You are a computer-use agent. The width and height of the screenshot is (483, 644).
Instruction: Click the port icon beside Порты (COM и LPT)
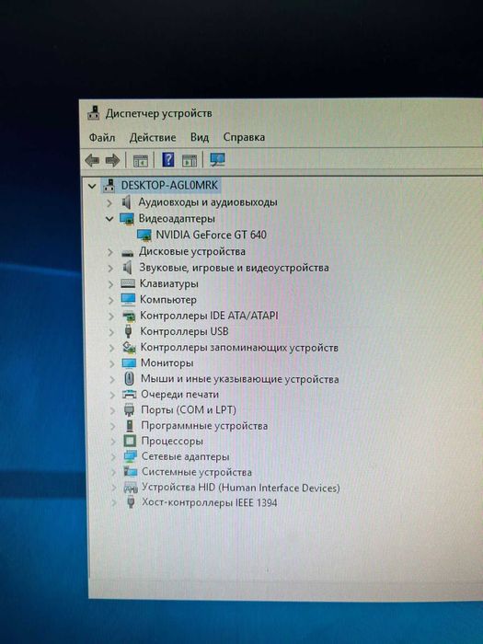(130, 409)
